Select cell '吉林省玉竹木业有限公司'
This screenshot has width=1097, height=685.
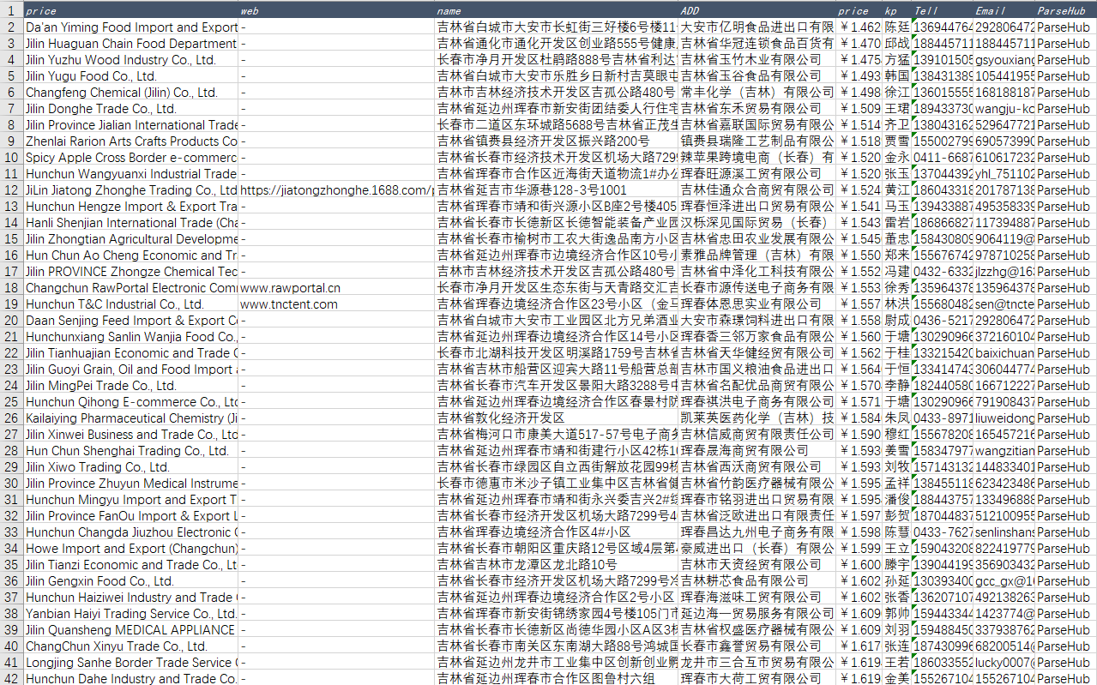pyautogui.click(x=757, y=60)
